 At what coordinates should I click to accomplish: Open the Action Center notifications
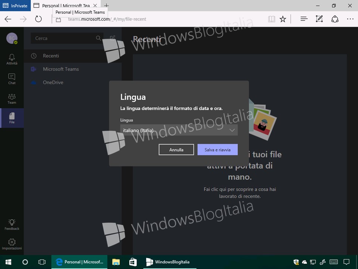[346, 262]
